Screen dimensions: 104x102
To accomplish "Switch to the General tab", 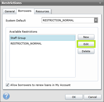I will 10,11.
